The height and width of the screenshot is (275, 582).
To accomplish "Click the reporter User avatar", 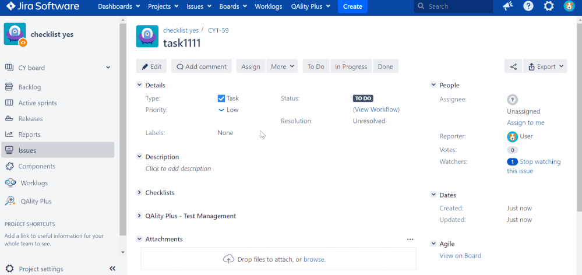I will (512, 136).
